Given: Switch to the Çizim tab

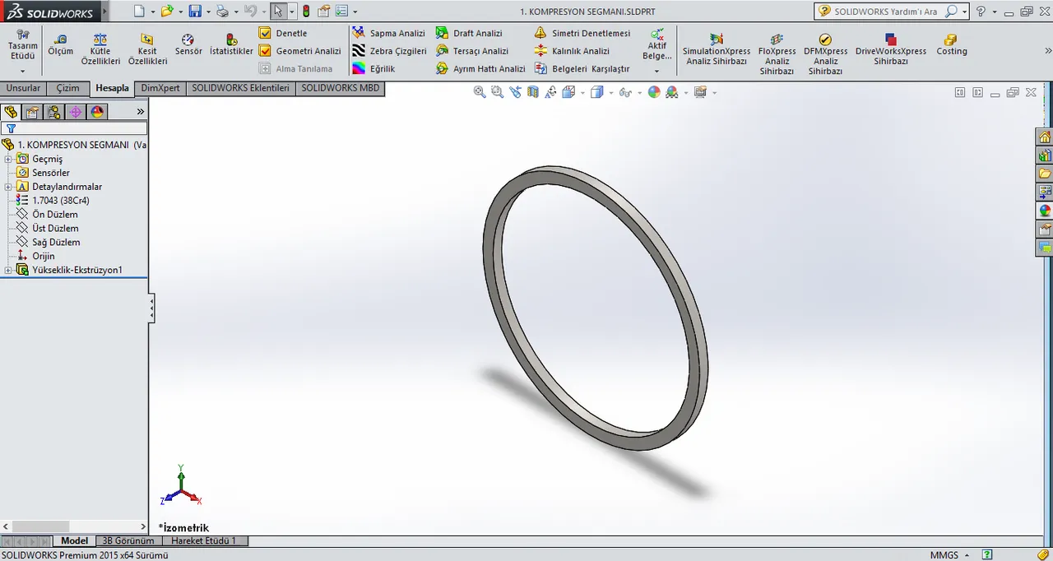Looking at the screenshot, I should point(68,88).
